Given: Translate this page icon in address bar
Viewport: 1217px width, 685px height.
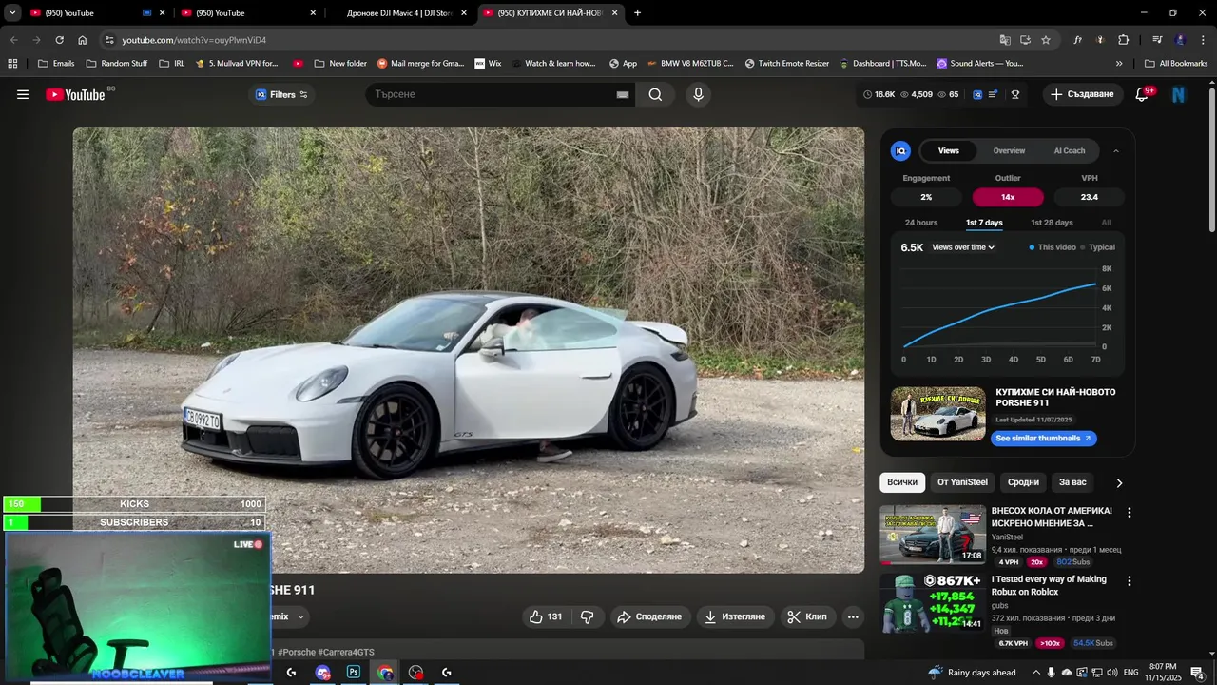Looking at the screenshot, I should (1005, 40).
